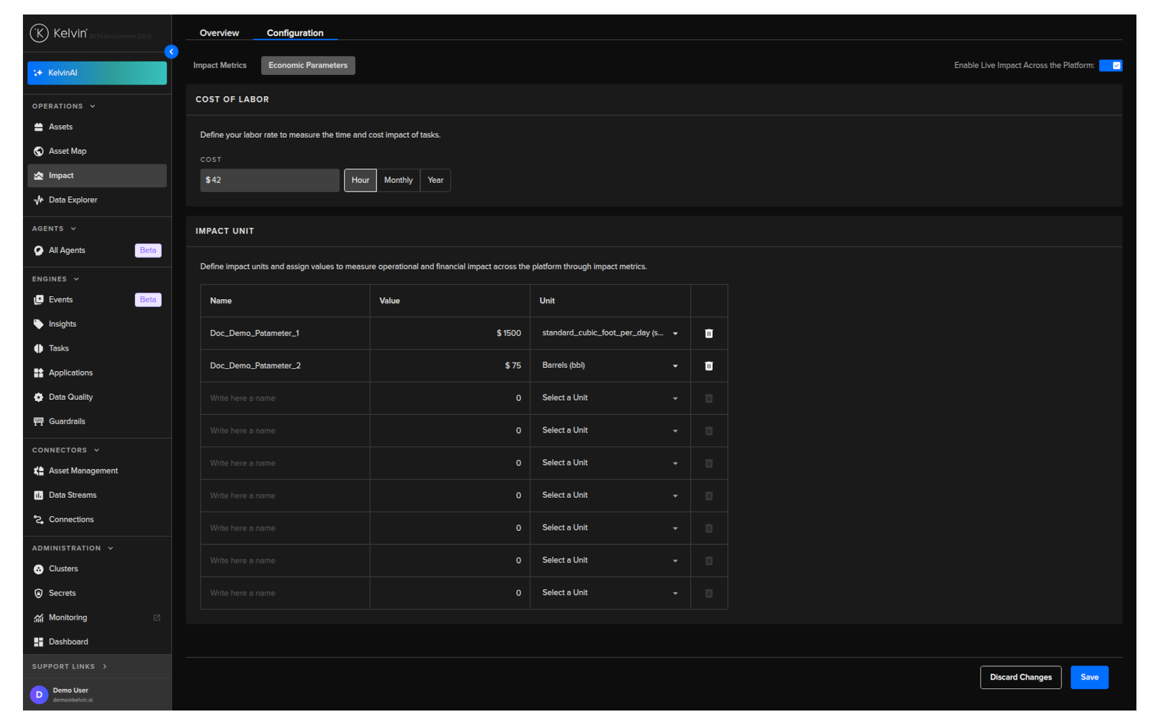Screen dimensions: 1160x725
Task: Open Connections page
Action: point(97,520)
